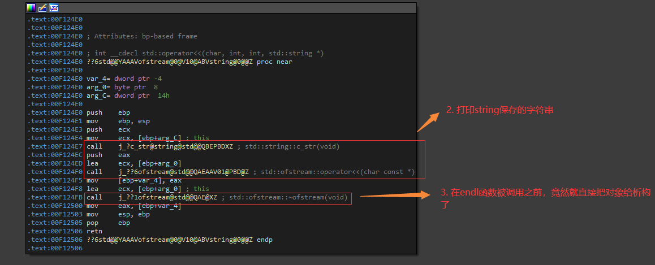This screenshot has height=265, width=655.
Task: Click the address '.text:00F12503'
Action: 55,214
